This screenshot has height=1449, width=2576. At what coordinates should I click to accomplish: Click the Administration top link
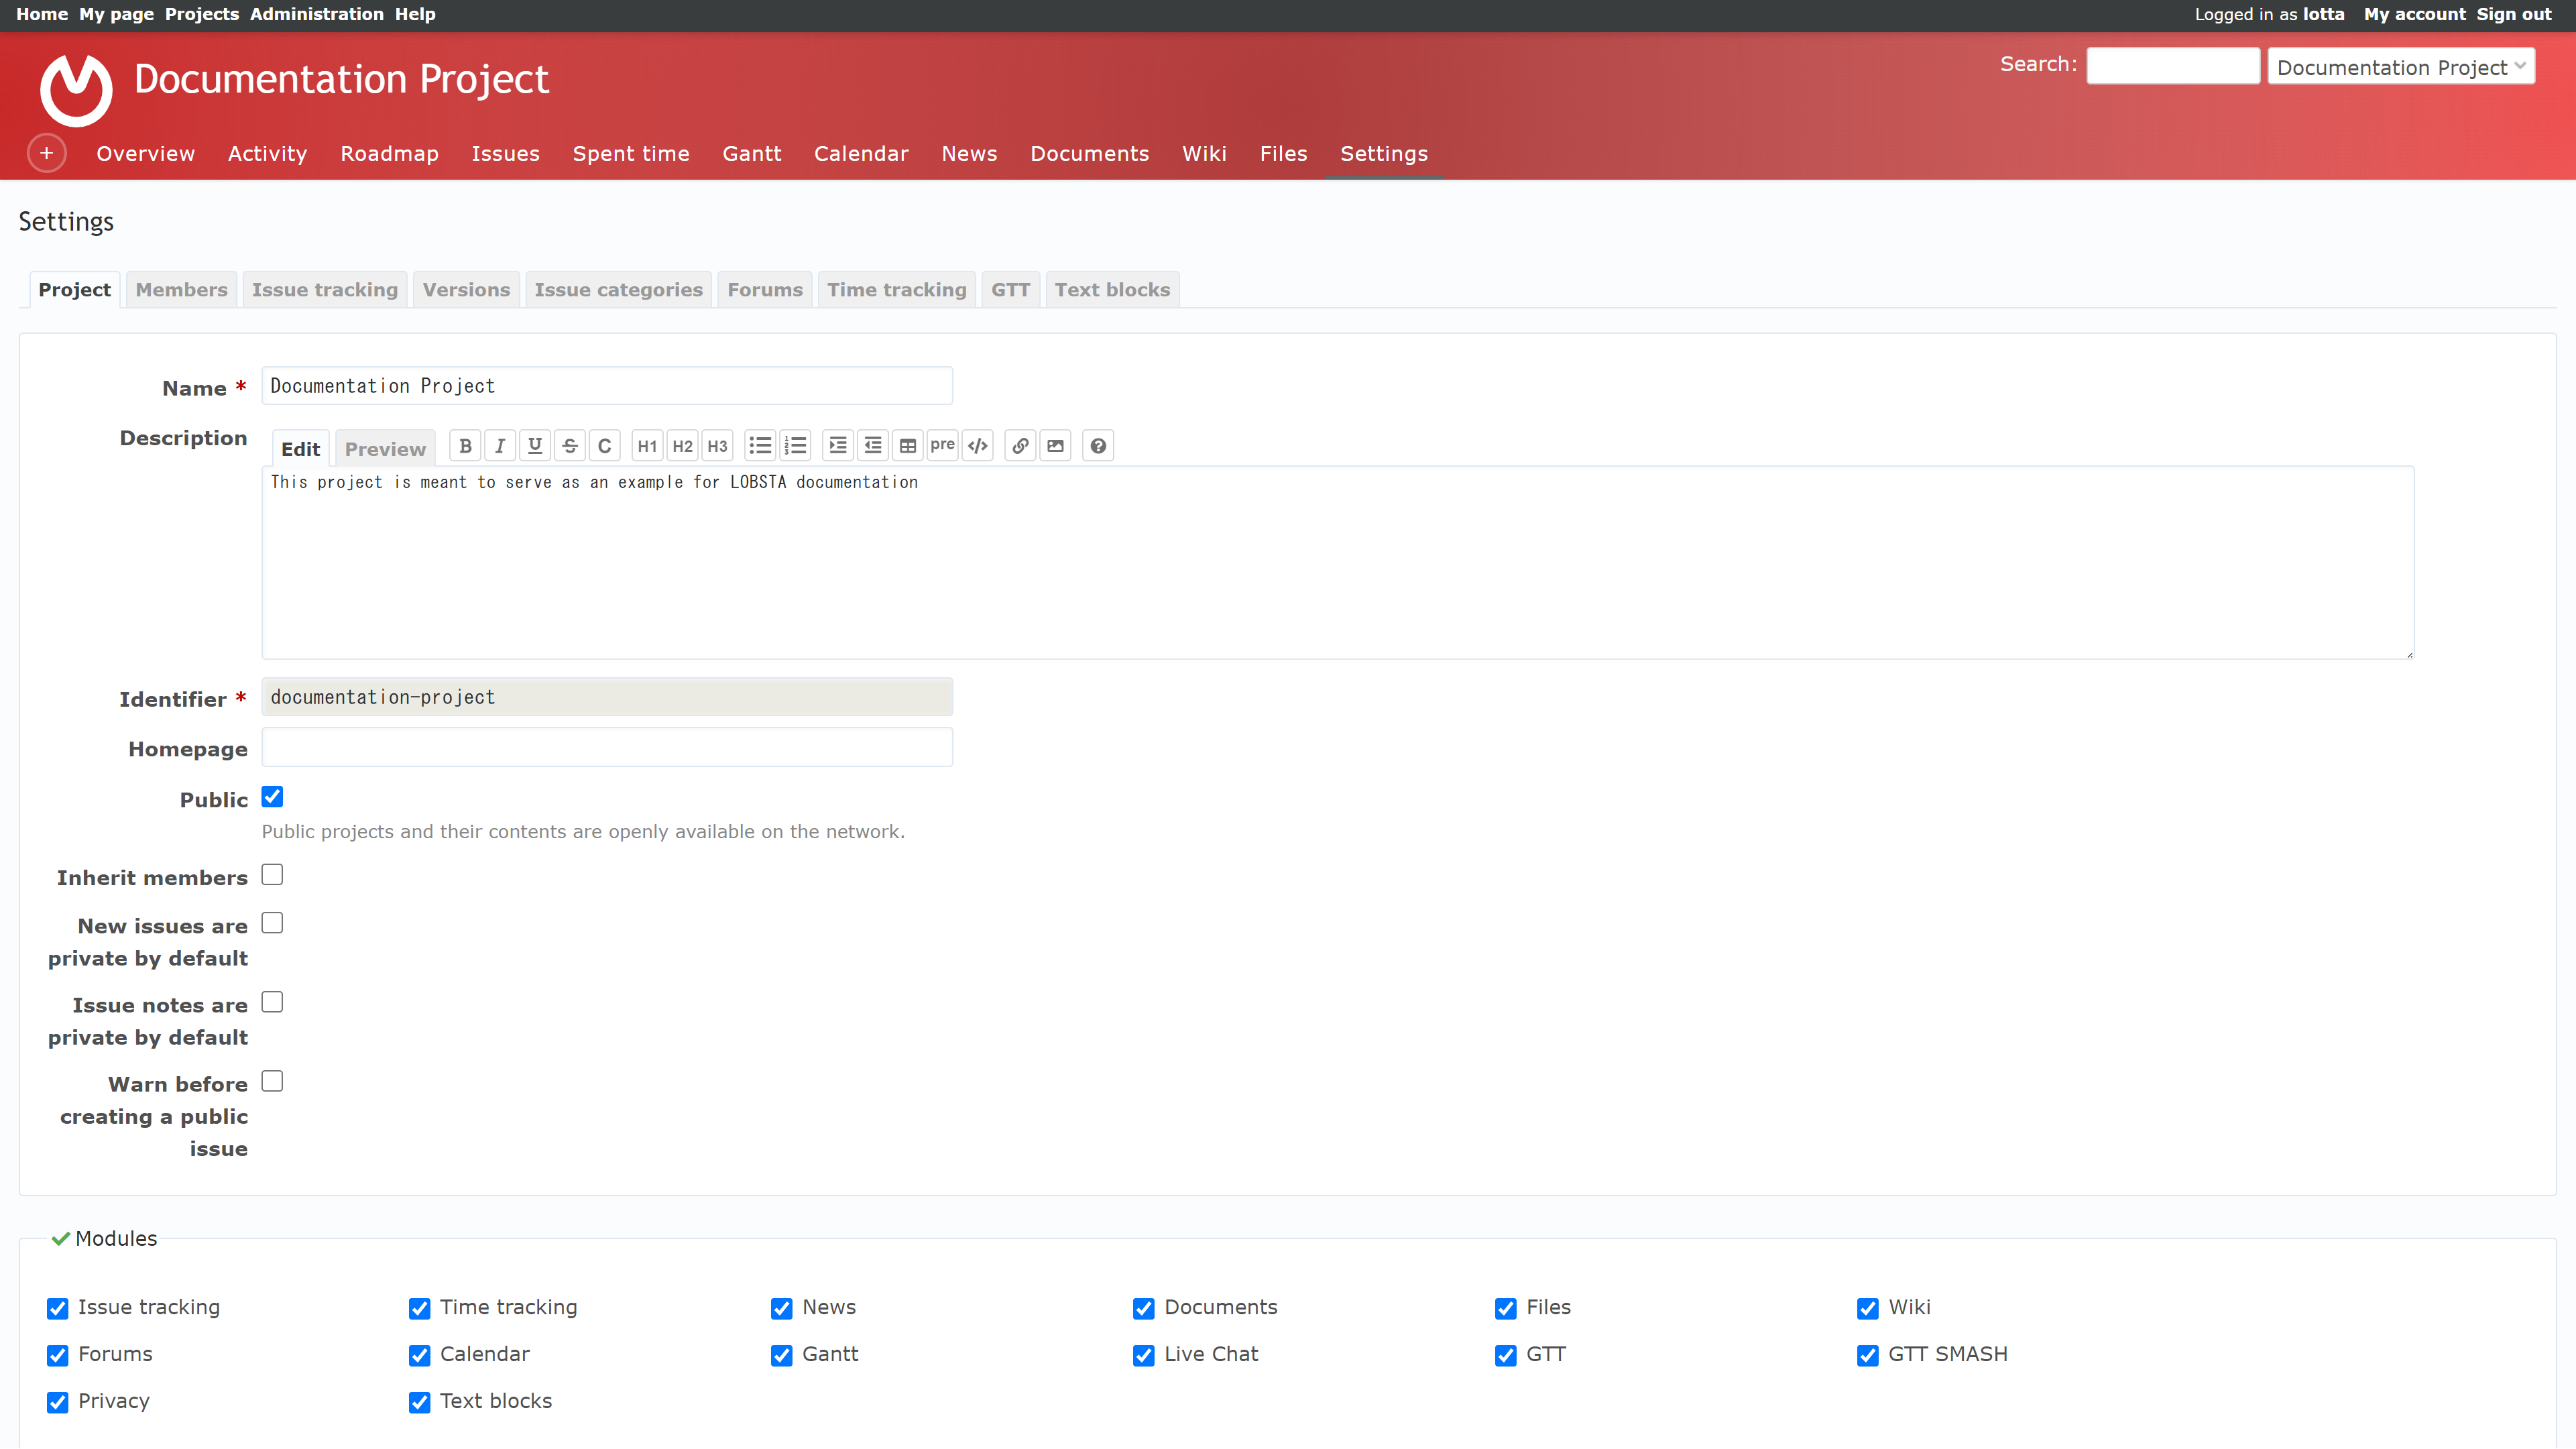pos(316,14)
